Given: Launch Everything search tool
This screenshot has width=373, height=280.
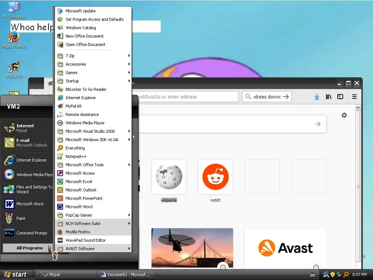Looking at the screenshot, I should point(93,148).
